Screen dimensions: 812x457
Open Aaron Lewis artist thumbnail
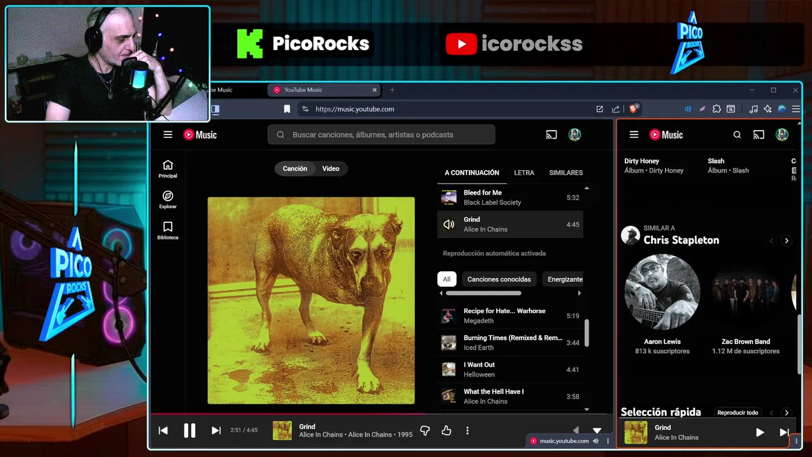662,292
